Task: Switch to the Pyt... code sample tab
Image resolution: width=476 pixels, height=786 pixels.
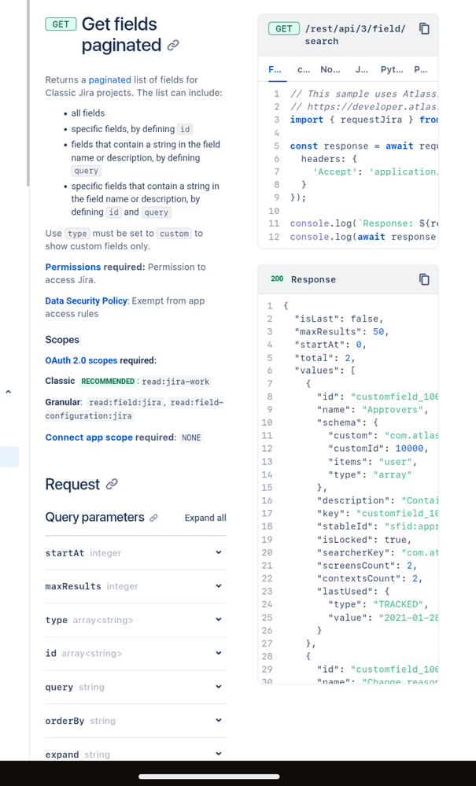Action: (x=392, y=70)
